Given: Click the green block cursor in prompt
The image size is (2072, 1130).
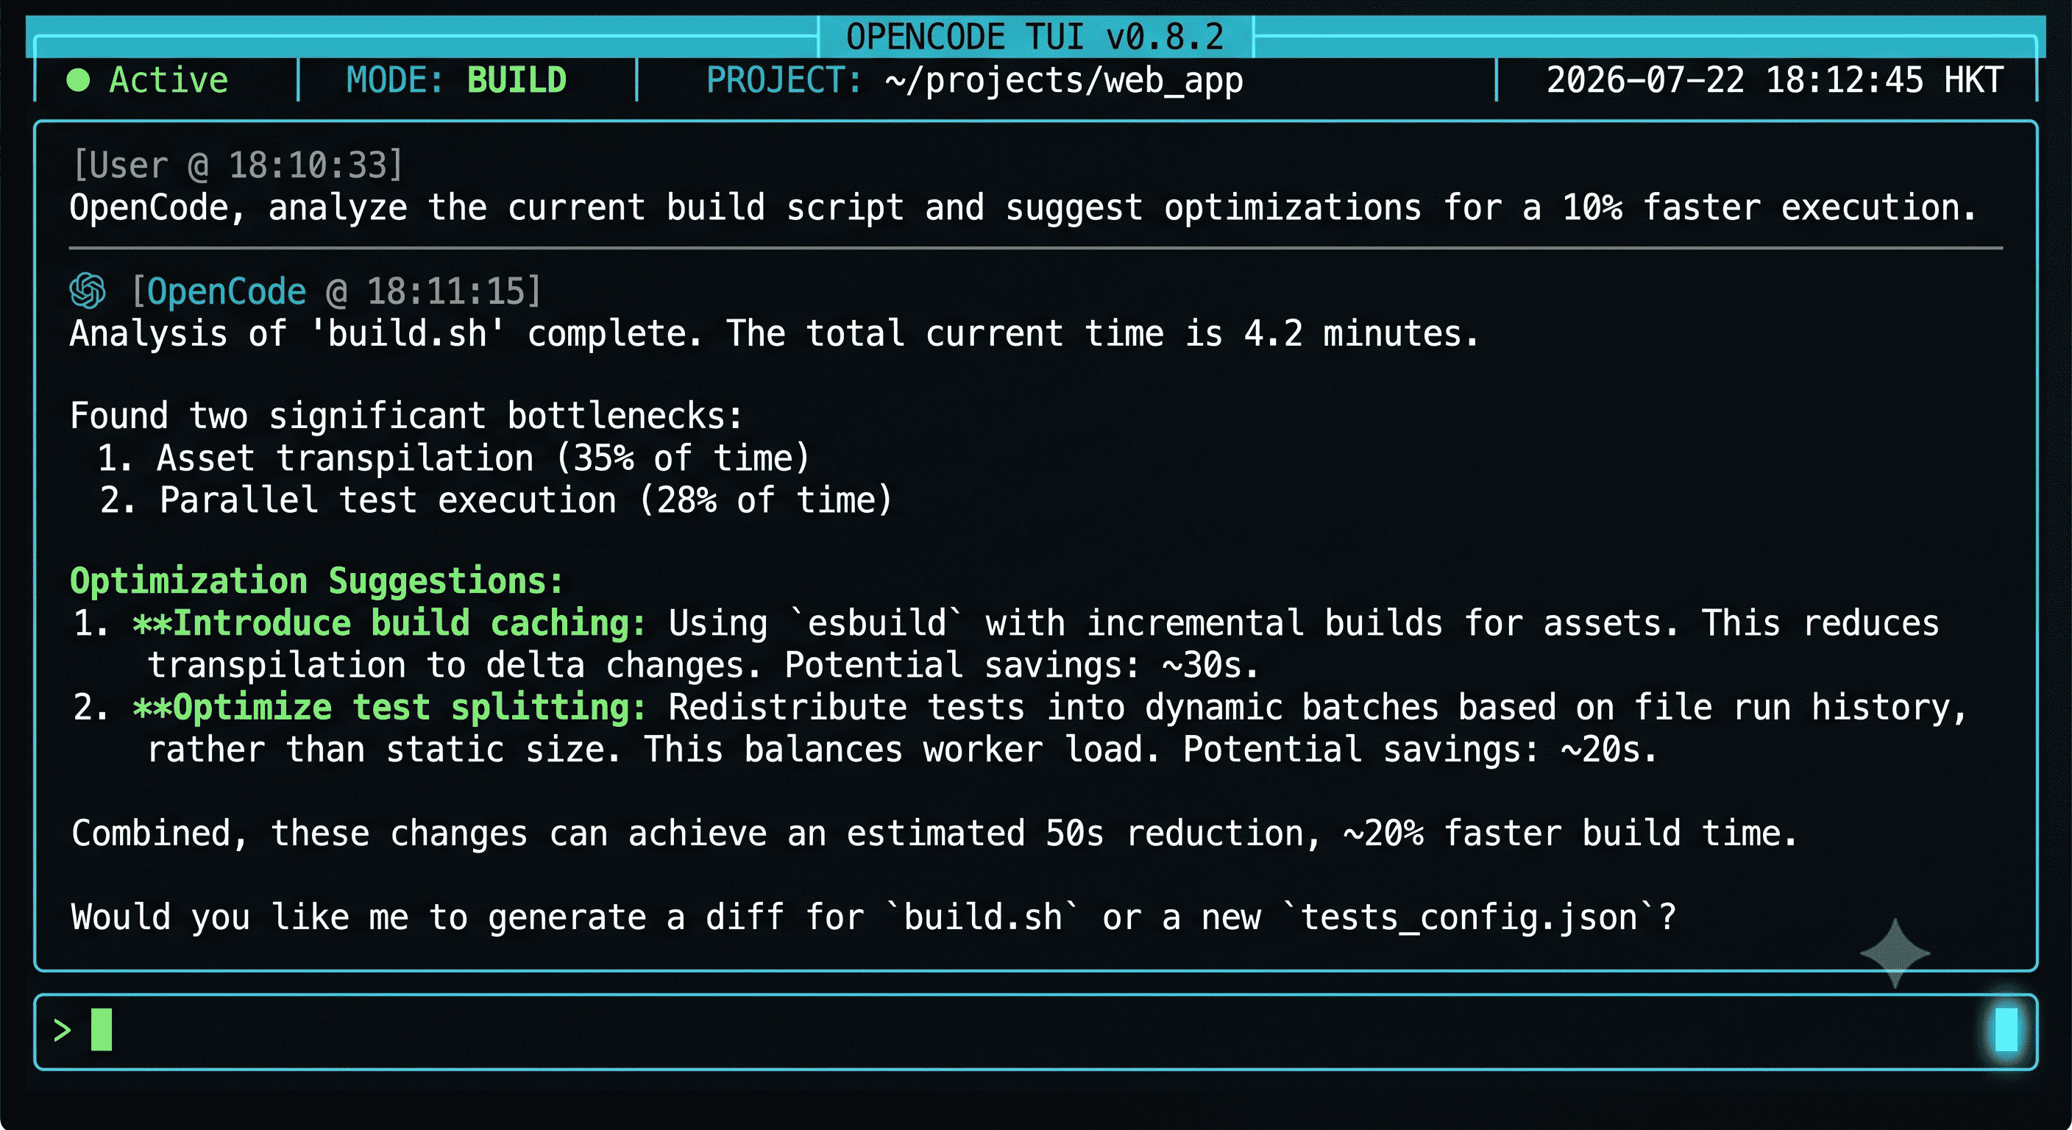Looking at the screenshot, I should pyautogui.click(x=102, y=1029).
